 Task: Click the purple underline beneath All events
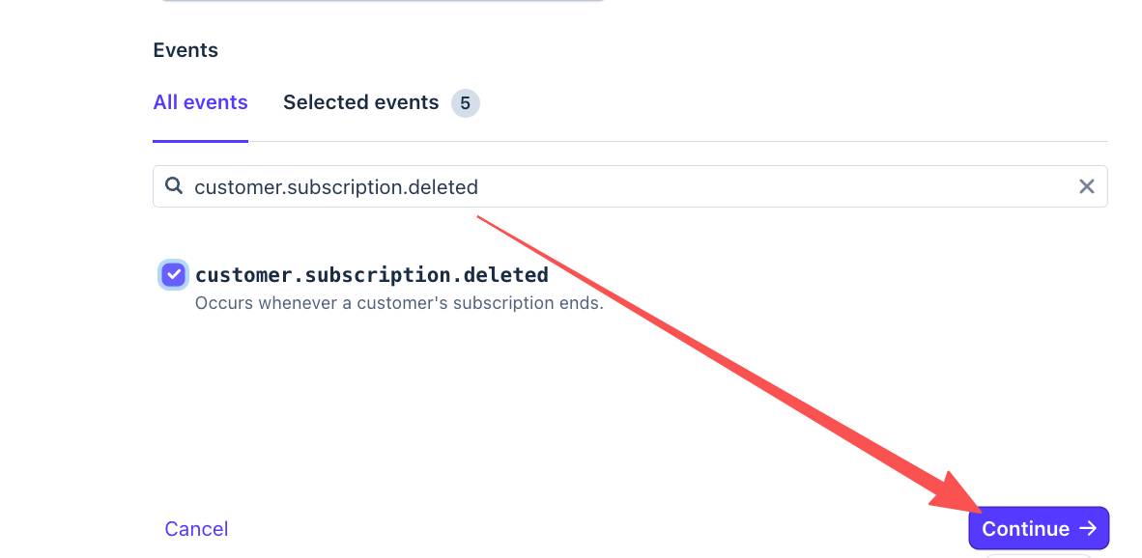(200, 141)
